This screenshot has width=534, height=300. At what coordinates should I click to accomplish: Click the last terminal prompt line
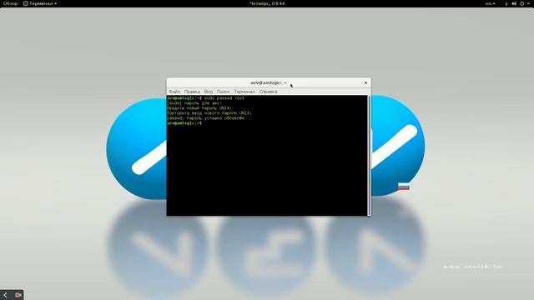(x=184, y=123)
